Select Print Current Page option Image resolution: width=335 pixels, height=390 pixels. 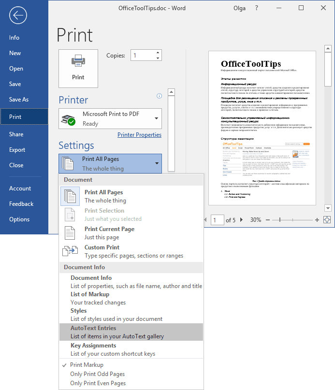[131, 233]
